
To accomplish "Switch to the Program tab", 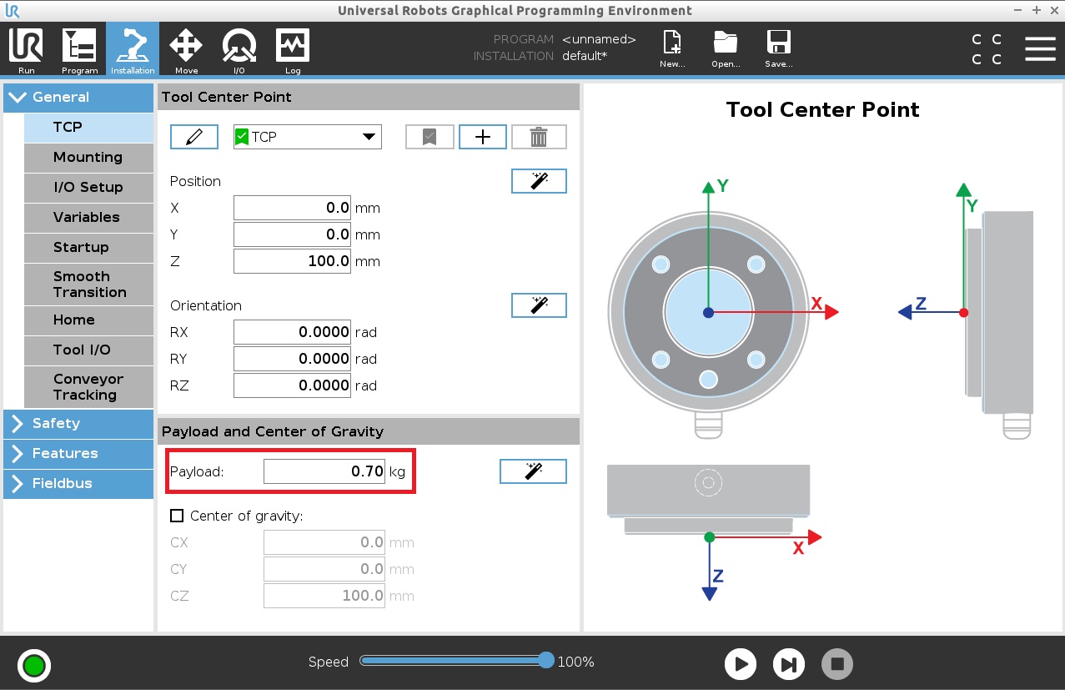I will [79, 50].
